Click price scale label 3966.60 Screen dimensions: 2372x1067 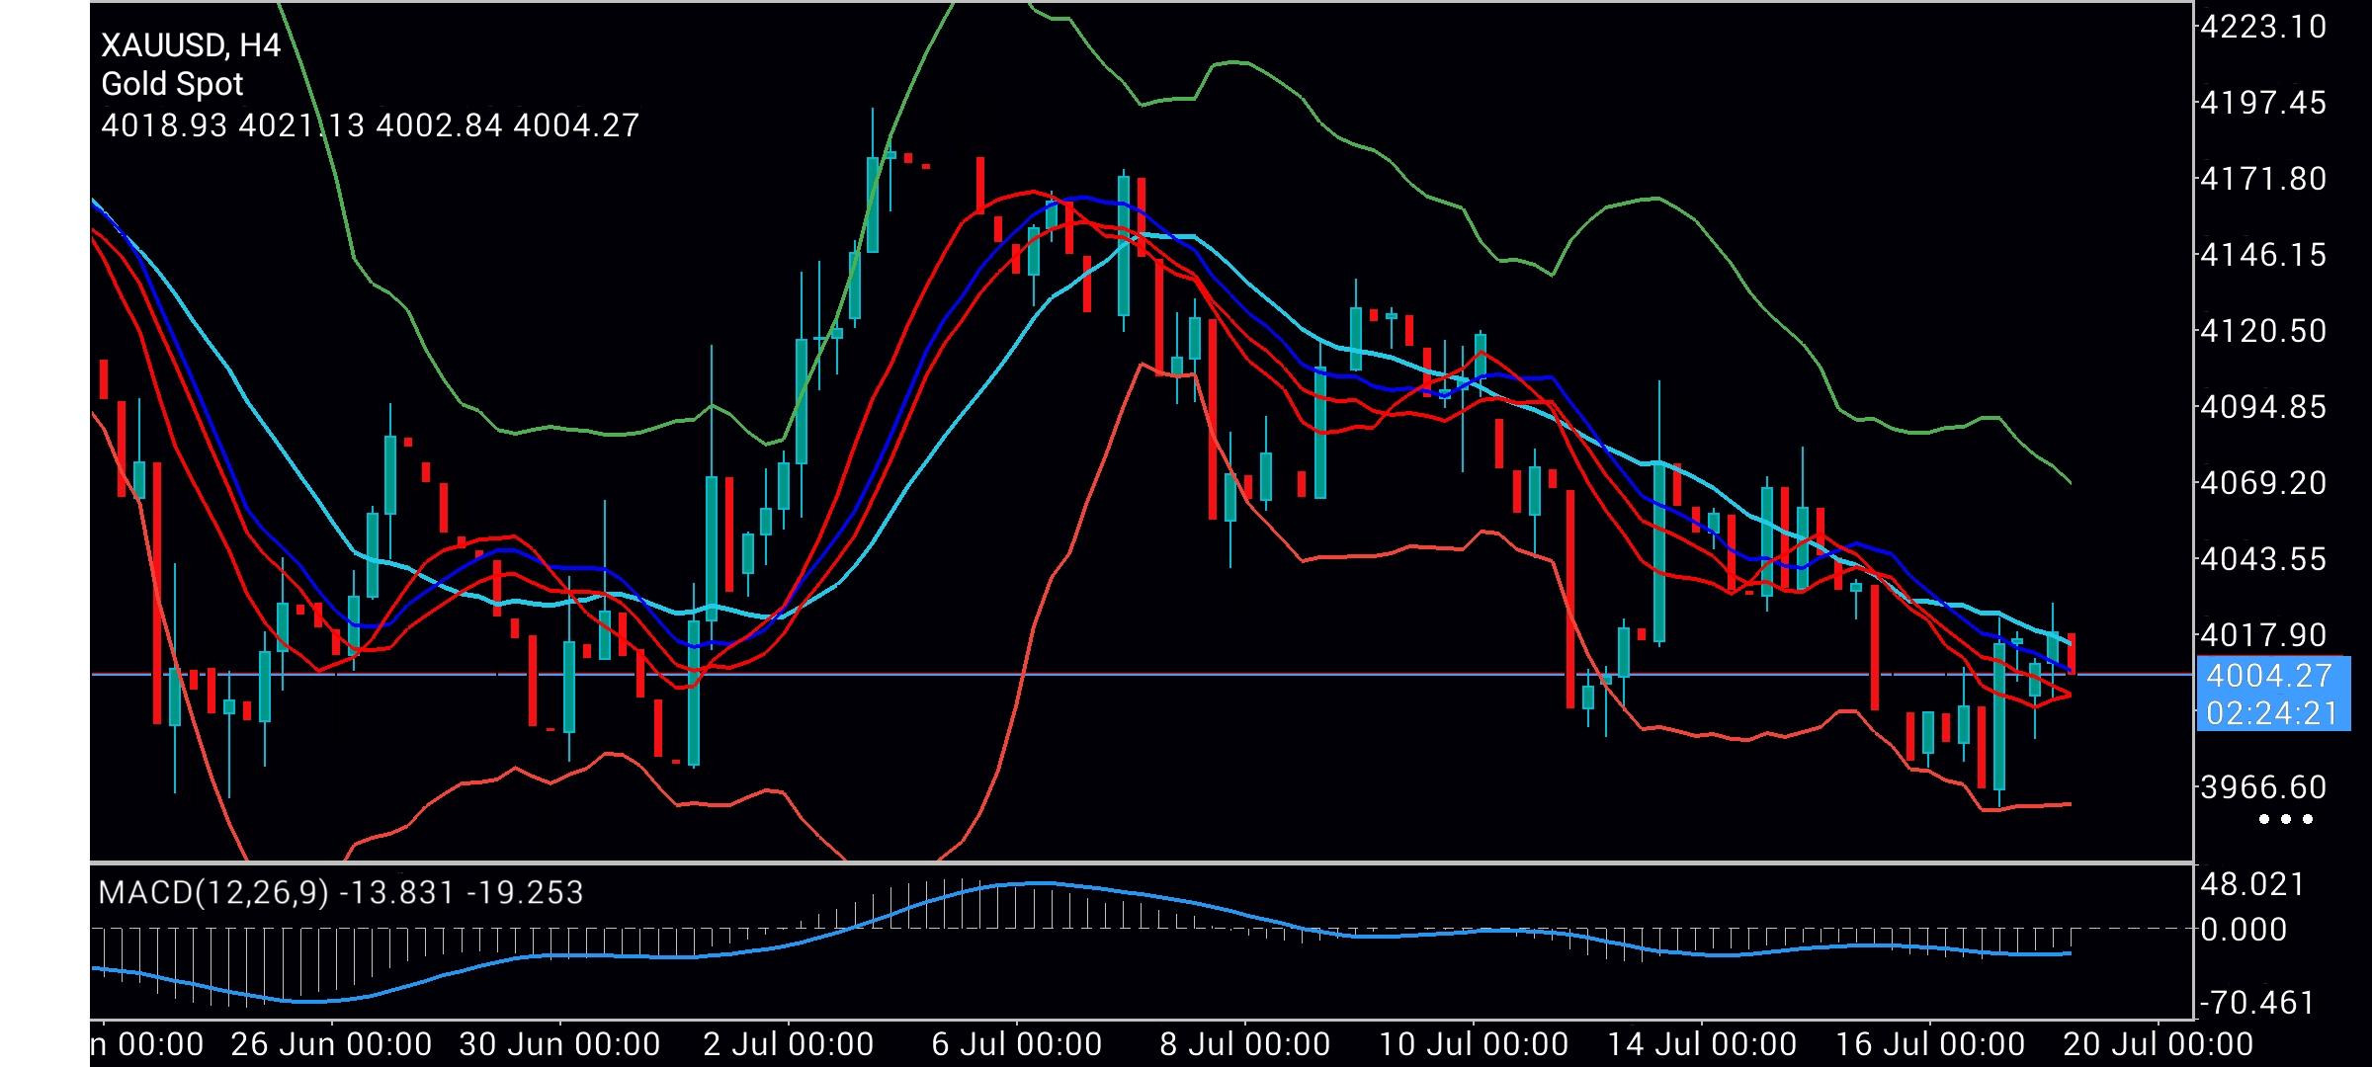(2262, 787)
